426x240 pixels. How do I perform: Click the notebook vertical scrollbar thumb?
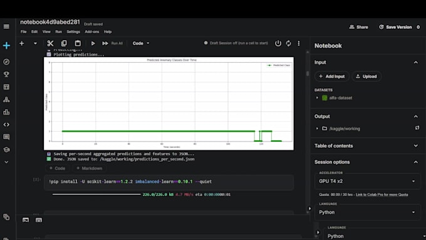308,74
